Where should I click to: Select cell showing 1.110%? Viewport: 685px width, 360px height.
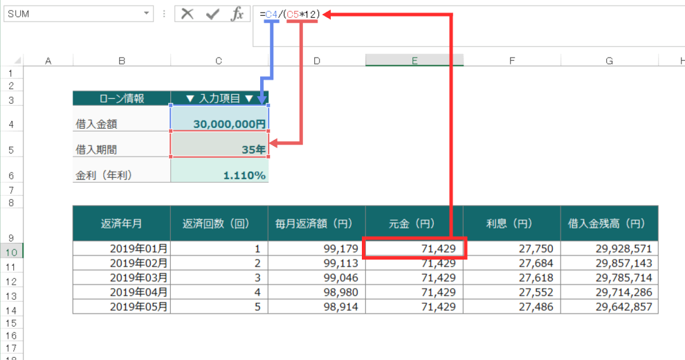(x=219, y=170)
